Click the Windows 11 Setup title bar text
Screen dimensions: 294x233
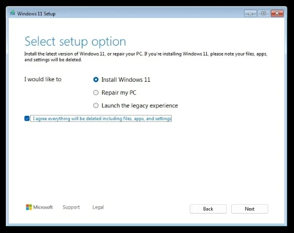coord(37,14)
